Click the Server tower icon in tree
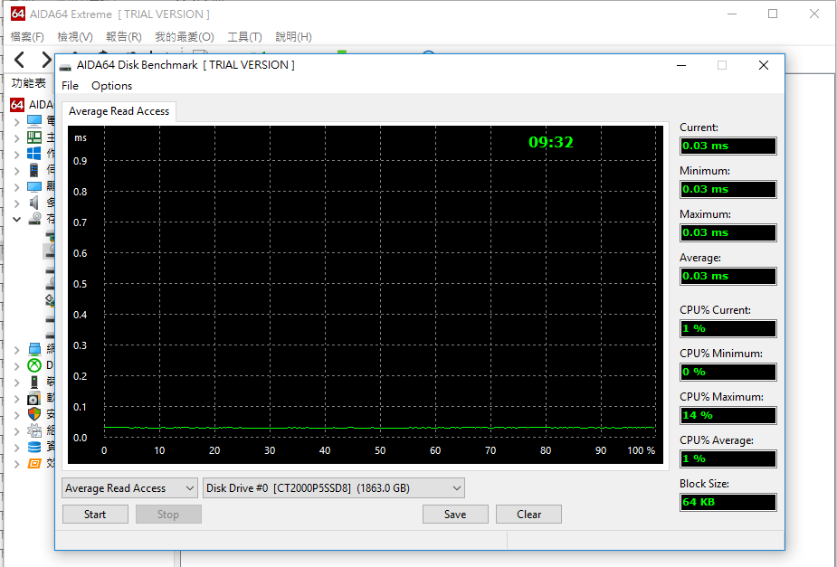The image size is (837, 567). click(x=34, y=170)
